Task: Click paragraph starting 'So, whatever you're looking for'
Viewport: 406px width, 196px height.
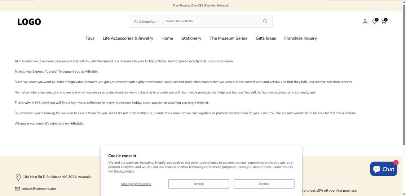Action: (185, 113)
